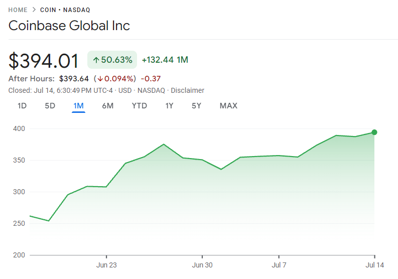
Task: Select the 1Y time range
Action: [x=170, y=106]
